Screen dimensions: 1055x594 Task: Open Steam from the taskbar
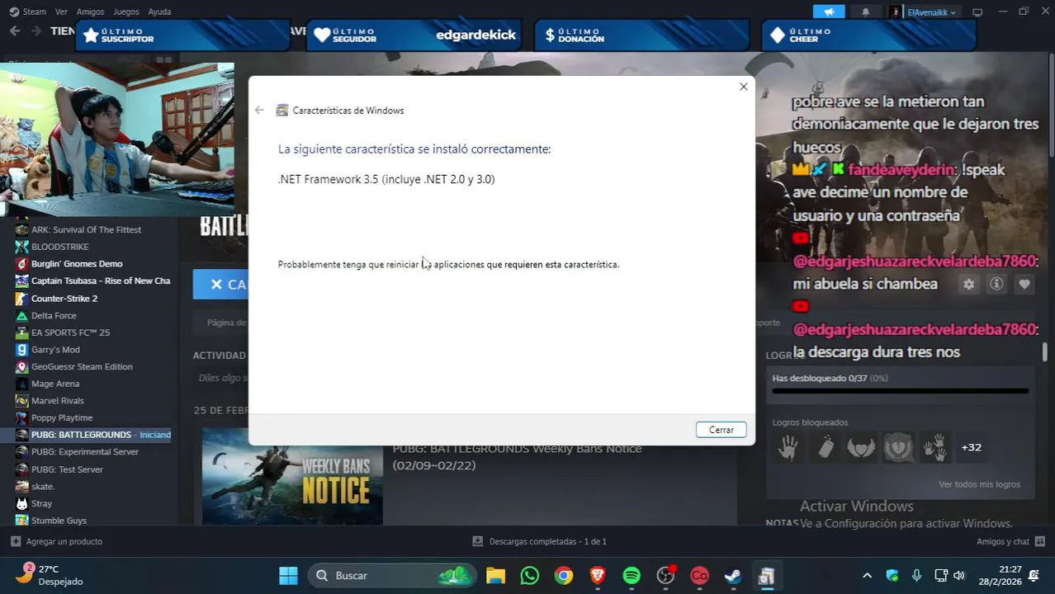tap(733, 576)
